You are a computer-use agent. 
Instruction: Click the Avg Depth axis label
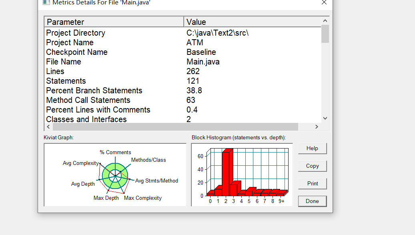[x=83, y=184]
